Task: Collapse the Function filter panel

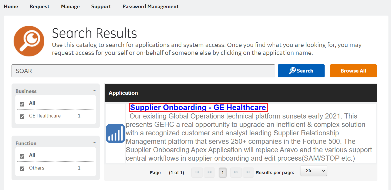Action: click(x=94, y=142)
